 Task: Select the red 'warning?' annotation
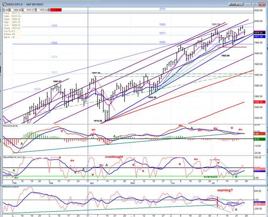[225, 190]
